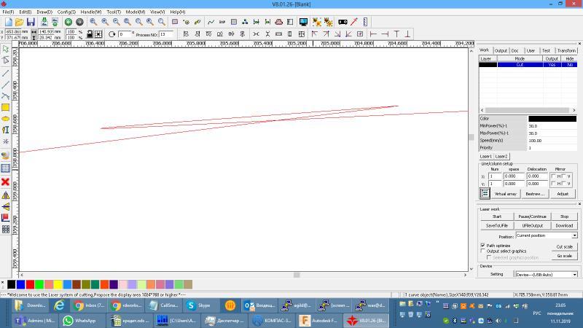Select the yellow Rectangle drawing tool
Image resolution: width=583 pixels, height=328 pixels.
[x=5, y=107]
